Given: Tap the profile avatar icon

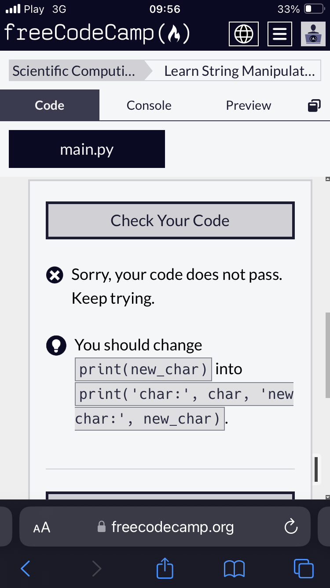Looking at the screenshot, I should pos(313,34).
